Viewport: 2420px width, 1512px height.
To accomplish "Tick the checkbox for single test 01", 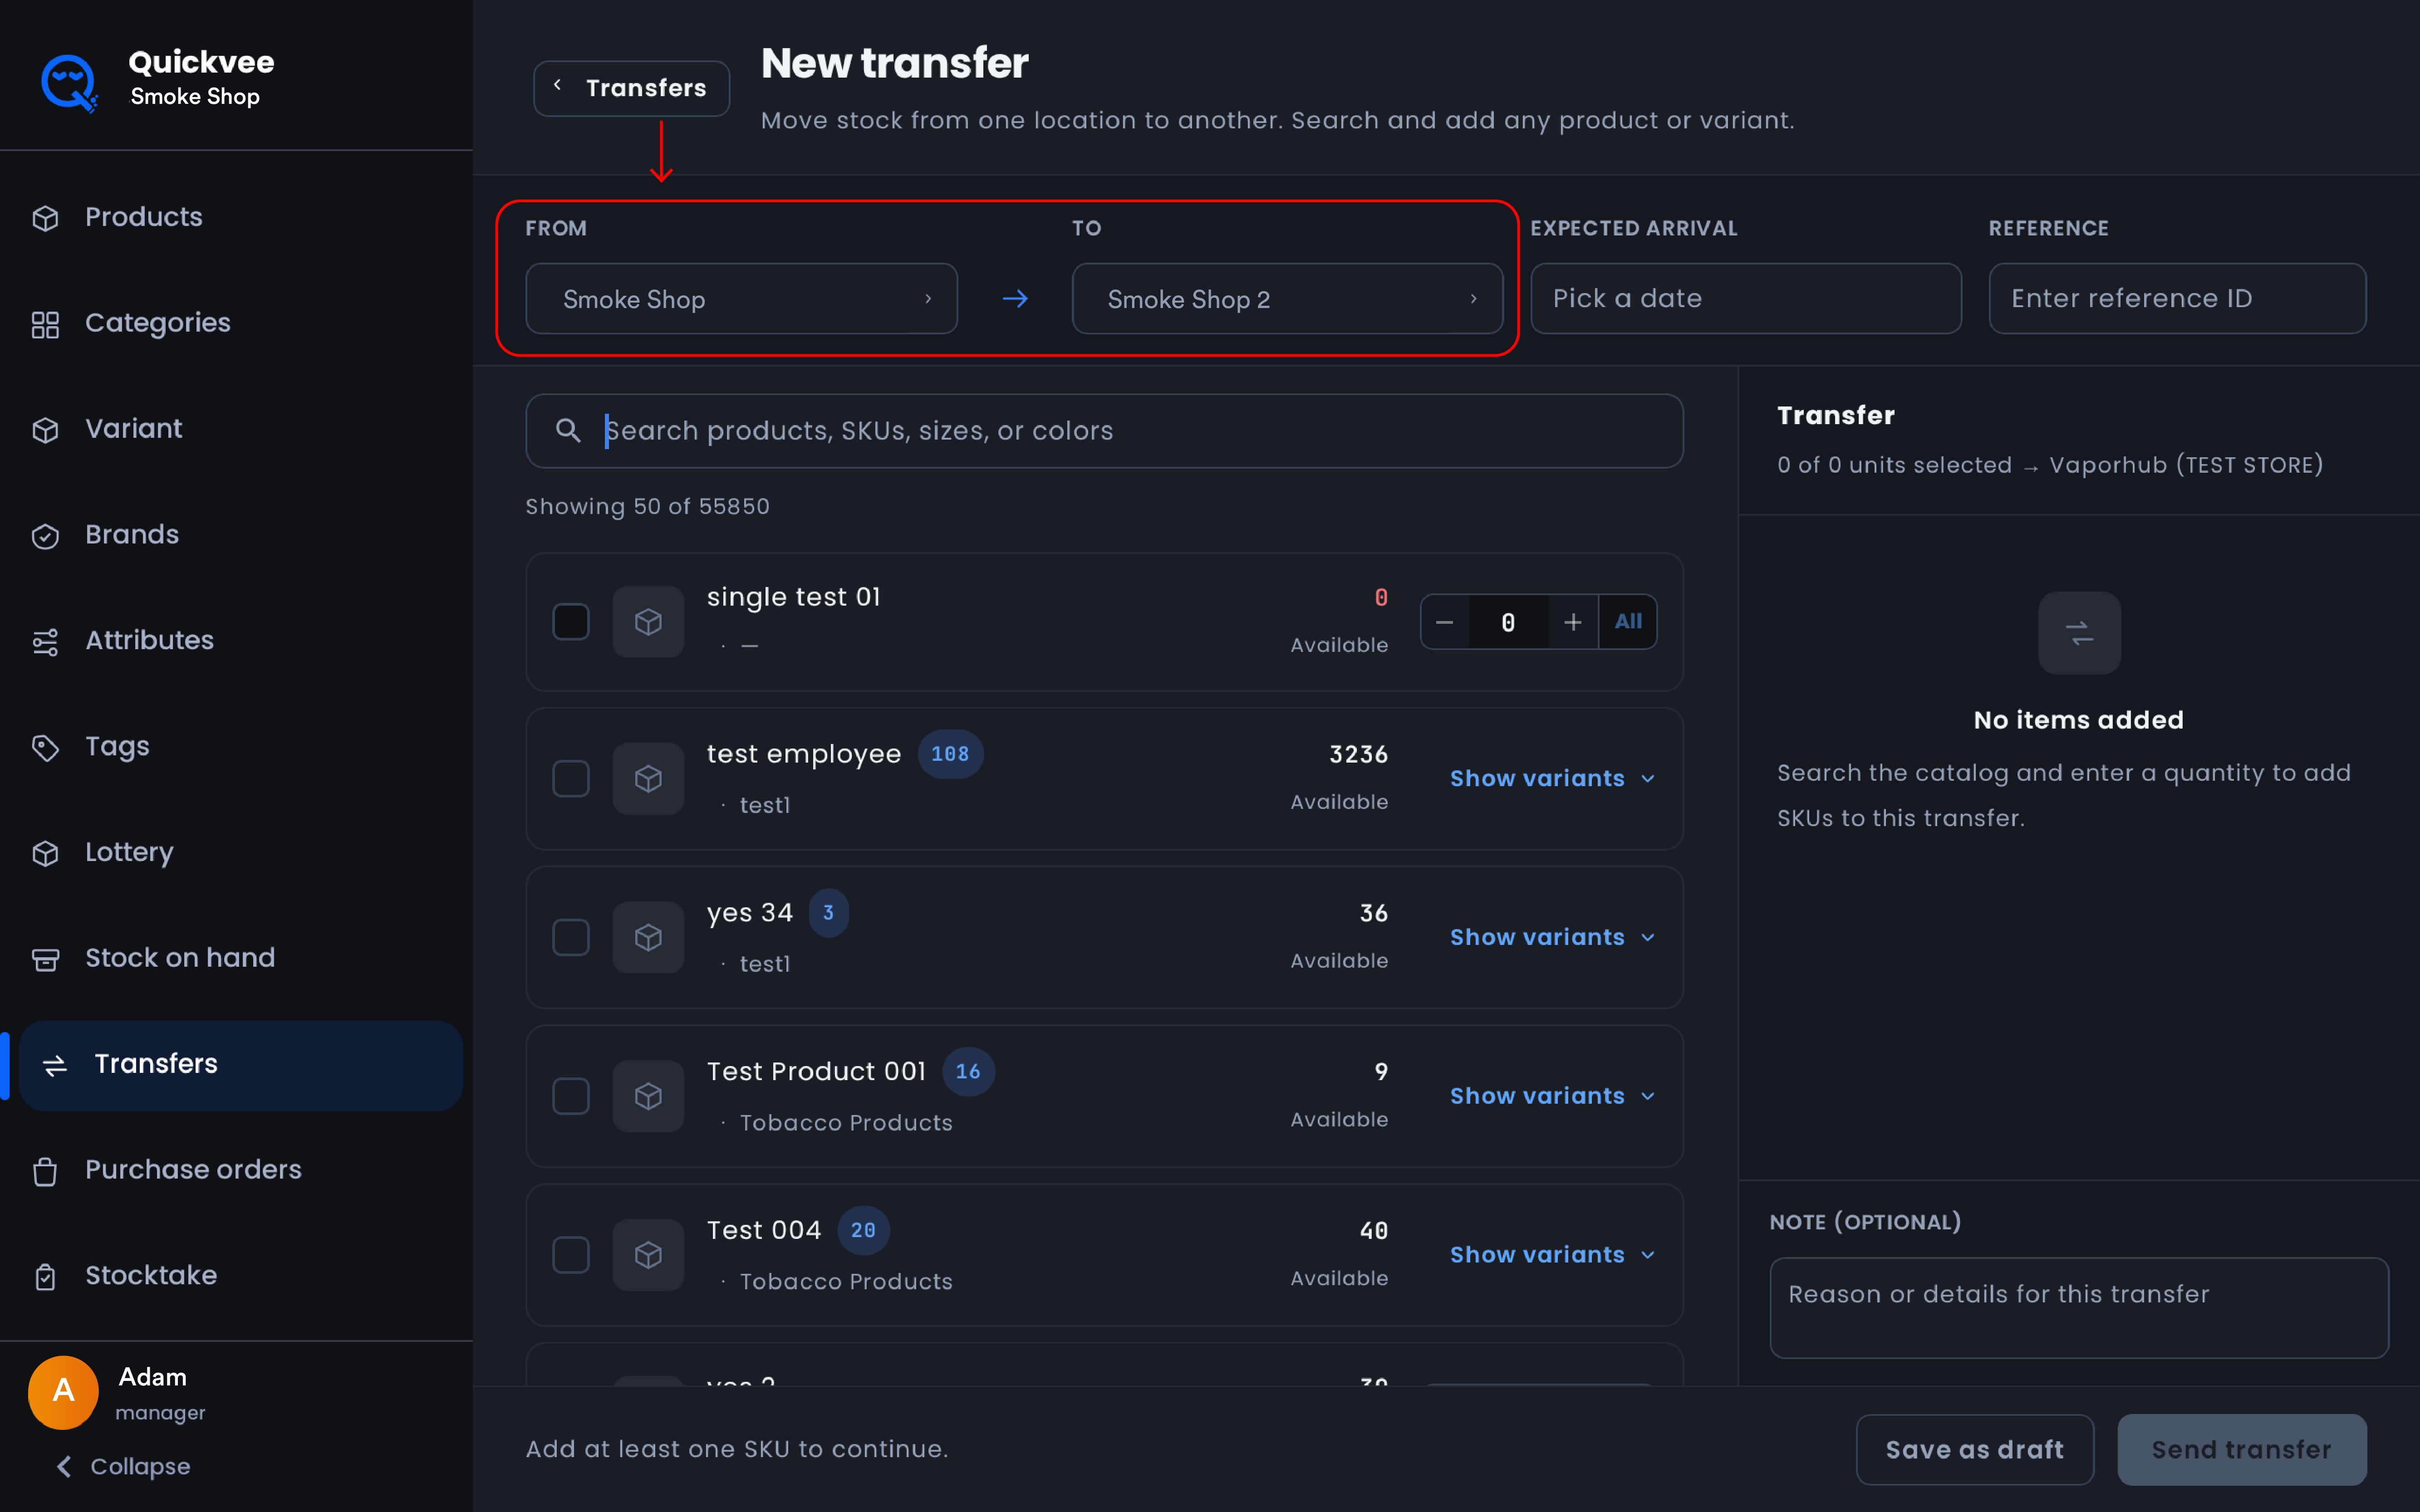I will (571, 622).
